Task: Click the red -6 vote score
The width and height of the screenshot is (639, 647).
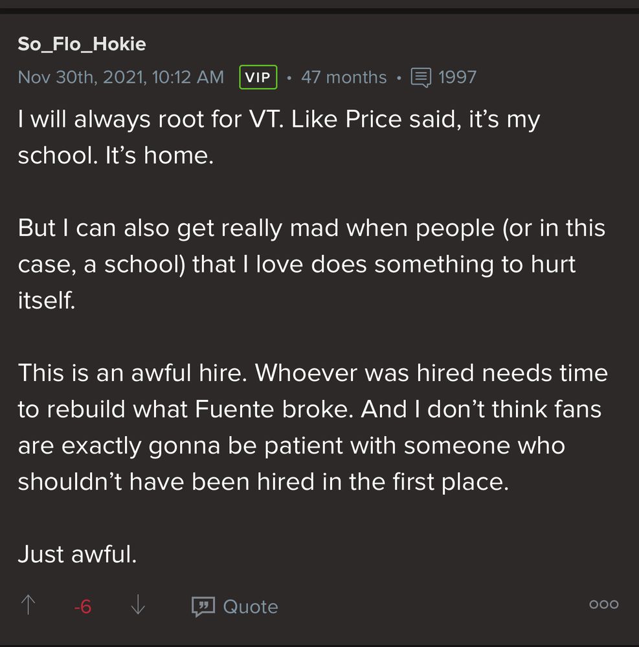Action: point(82,607)
